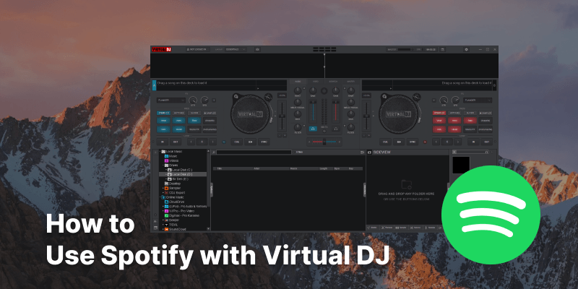
Task: Open SoundCloud in the folder tree
Action: 177,229
